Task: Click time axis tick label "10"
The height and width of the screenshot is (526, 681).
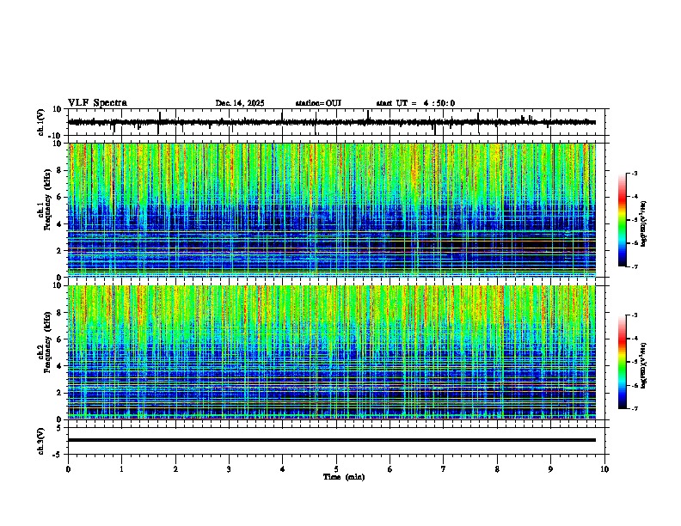Action: tap(604, 468)
